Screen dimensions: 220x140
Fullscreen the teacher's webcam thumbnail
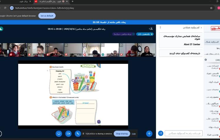click(140, 45)
